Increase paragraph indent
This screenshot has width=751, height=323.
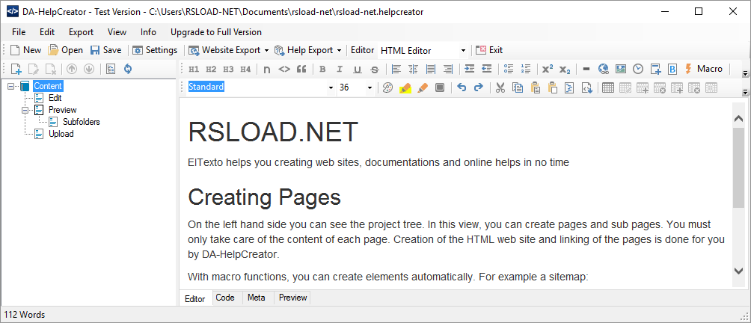470,70
